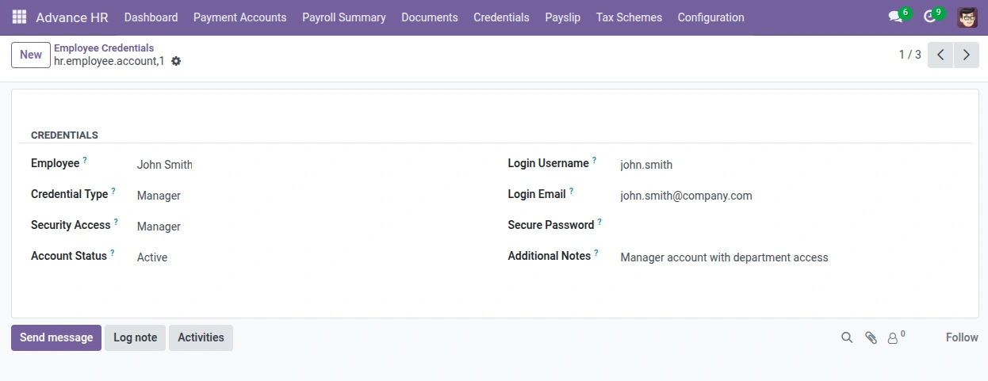Click the Advance HR app title
988x381 pixels.
(72, 17)
